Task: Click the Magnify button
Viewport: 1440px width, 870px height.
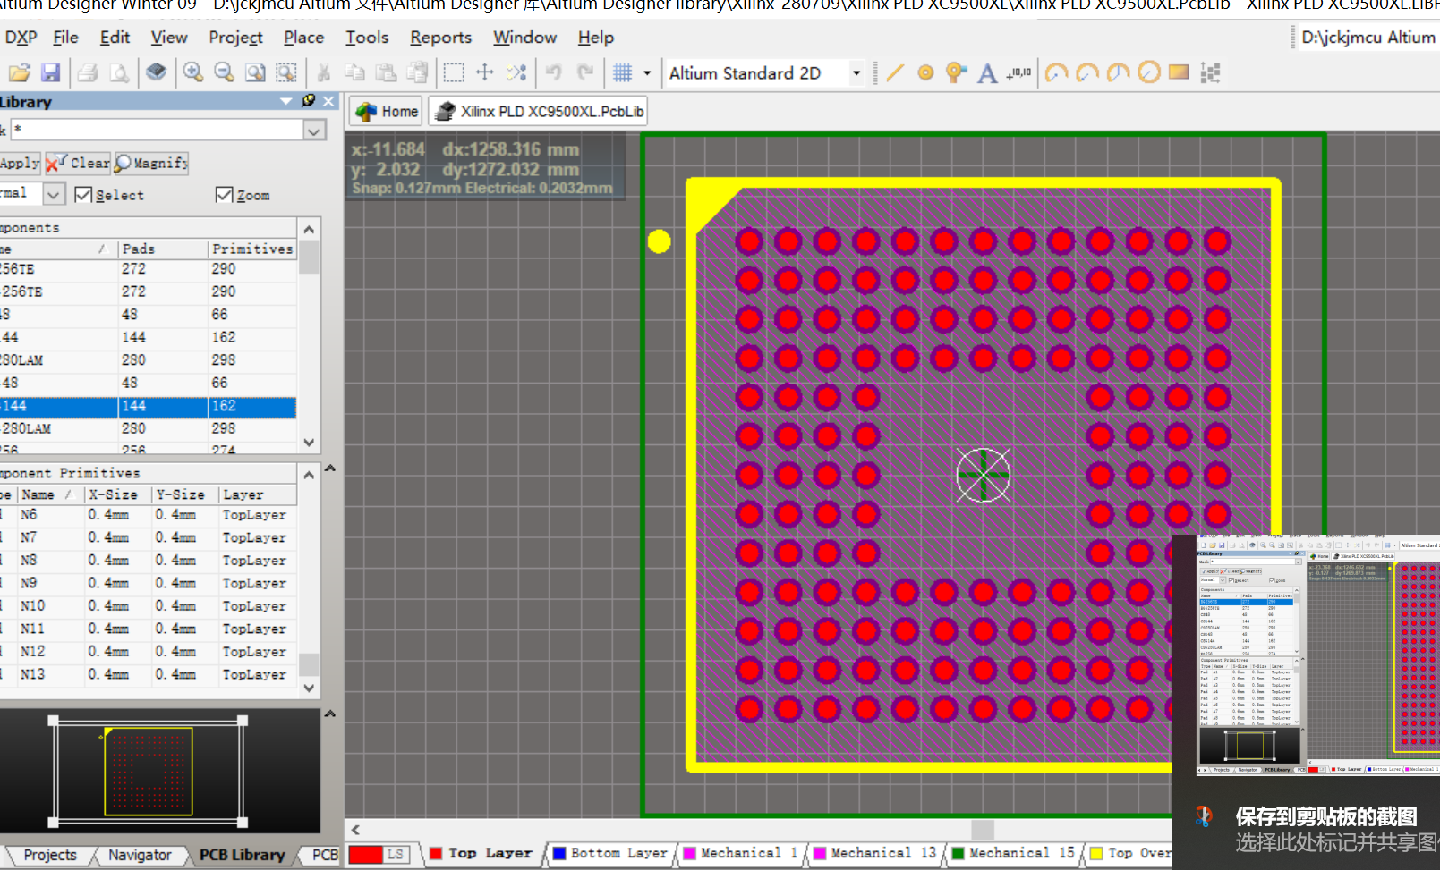Action: click(151, 163)
